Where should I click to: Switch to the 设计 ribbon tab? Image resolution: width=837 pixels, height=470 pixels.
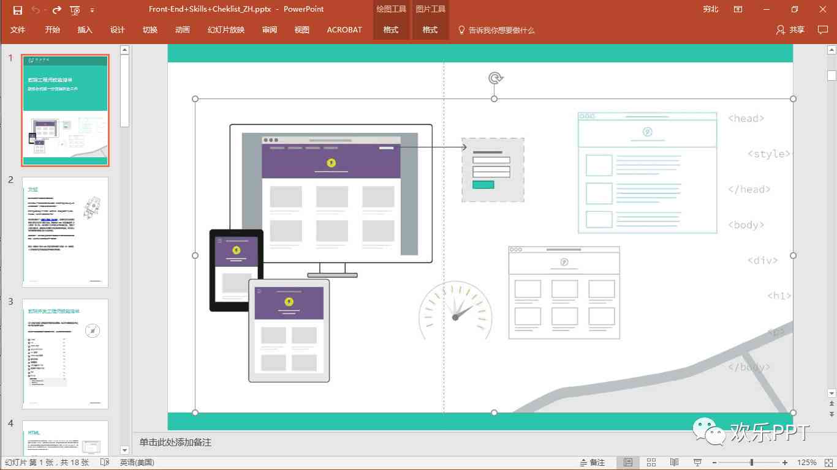[x=118, y=29]
